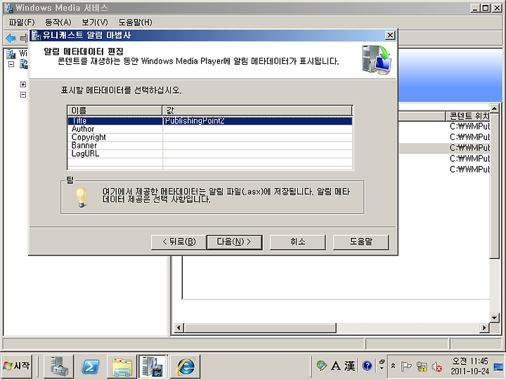The height and width of the screenshot is (380, 506).
Task: Click the Korean IME pen icon in language bar
Action: click(x=321, y=366)
